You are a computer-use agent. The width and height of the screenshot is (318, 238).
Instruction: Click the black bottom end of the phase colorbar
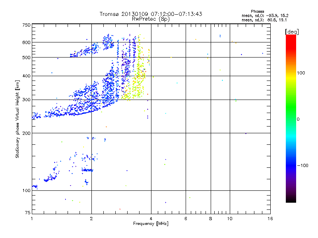tap(291, 200)
